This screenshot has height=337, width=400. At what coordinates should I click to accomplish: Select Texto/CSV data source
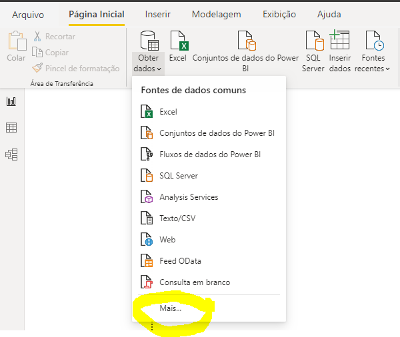[209, 218]
